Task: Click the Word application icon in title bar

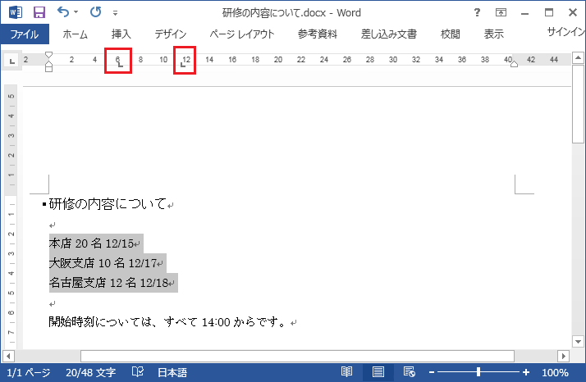Action: coord(16,12)
